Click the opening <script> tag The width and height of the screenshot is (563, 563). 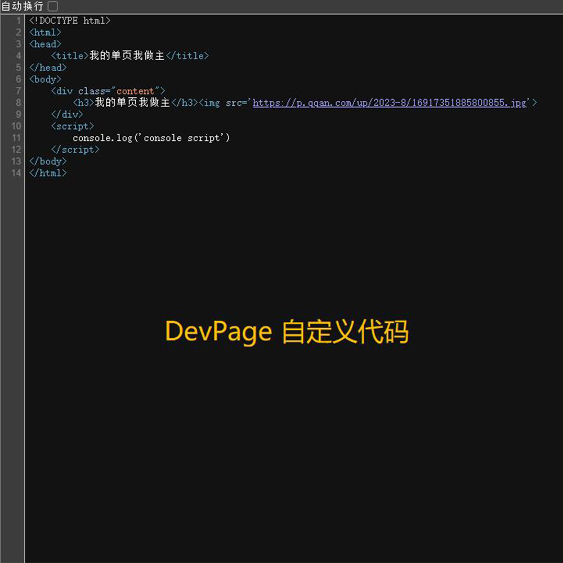pos(73,126)
